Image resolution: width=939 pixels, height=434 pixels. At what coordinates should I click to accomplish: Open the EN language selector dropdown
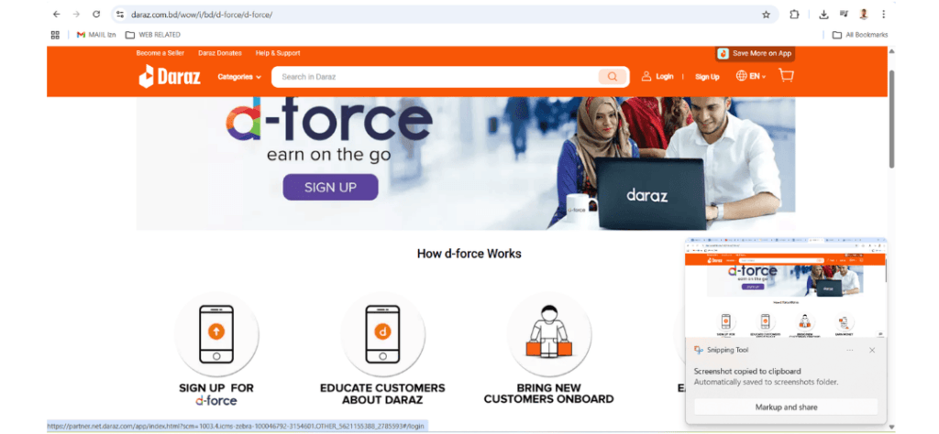coord(751,76)
